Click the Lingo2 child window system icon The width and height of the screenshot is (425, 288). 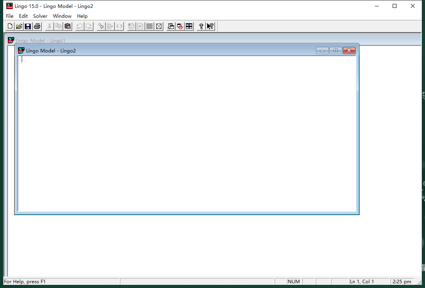coord(21,50)
